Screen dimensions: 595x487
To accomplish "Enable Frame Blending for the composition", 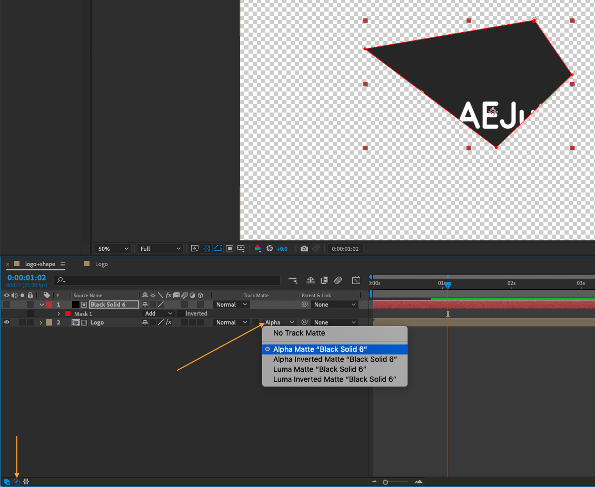I will 324,280.
